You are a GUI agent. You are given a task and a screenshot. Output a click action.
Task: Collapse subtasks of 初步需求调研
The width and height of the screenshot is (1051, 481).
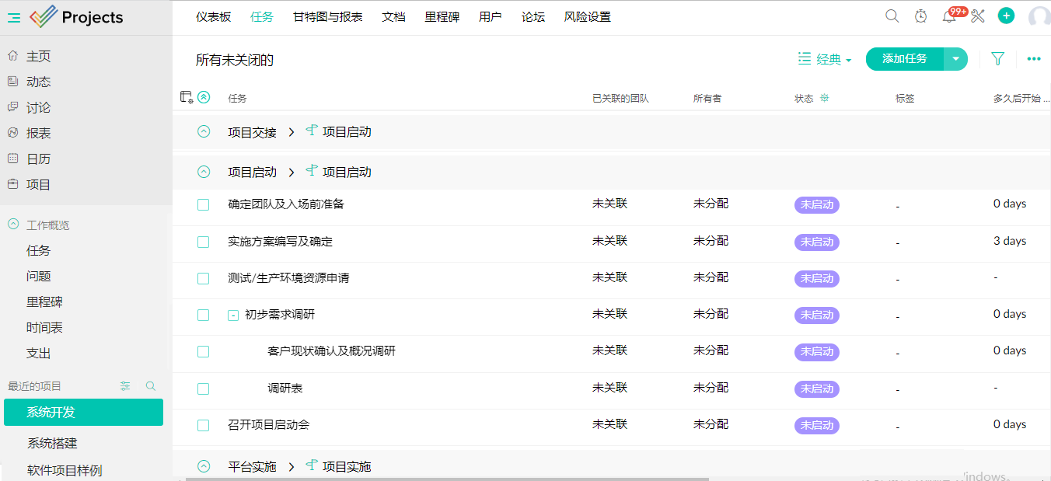[x=232, y=315]
